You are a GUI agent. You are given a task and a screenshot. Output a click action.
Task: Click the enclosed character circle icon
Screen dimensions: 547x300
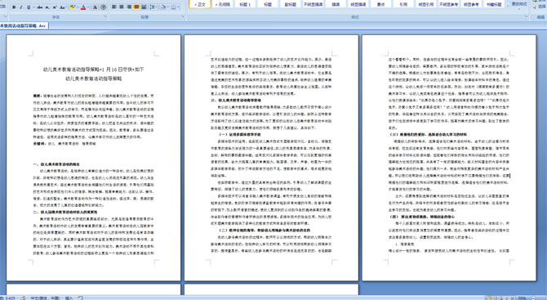pyautogui.click(x=103, y=7)
